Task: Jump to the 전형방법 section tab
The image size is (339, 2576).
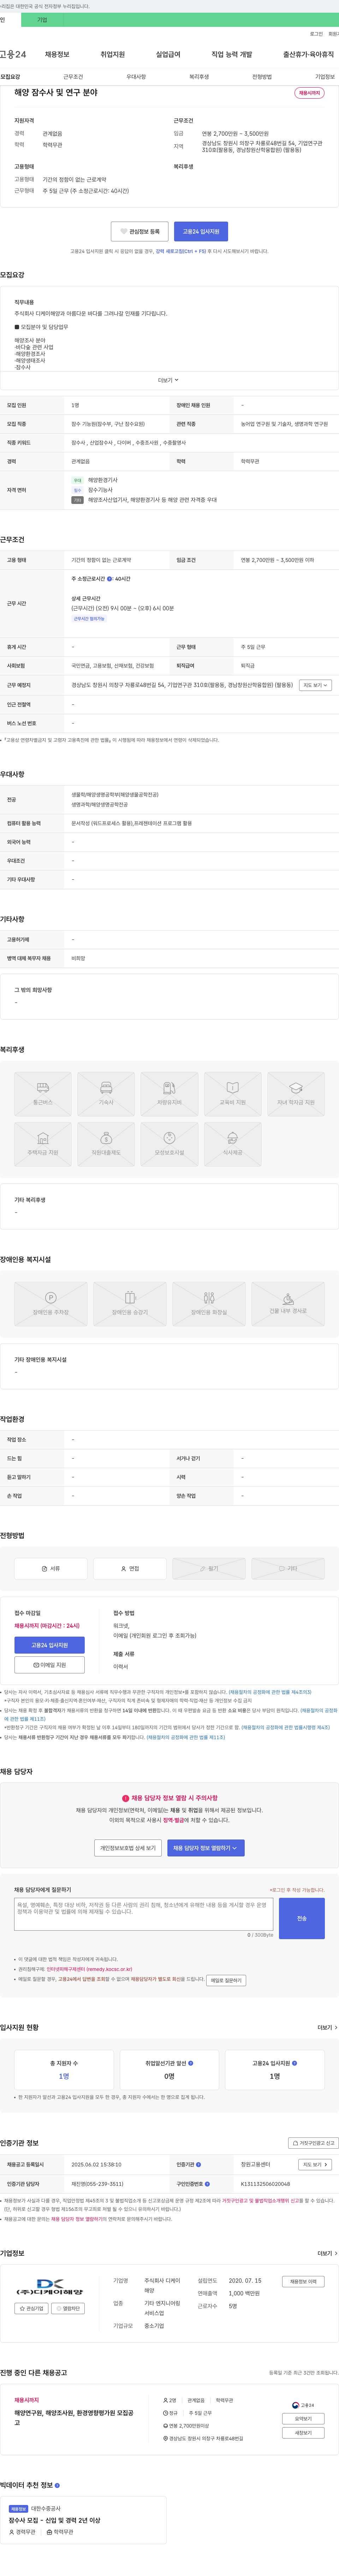Action: 262,77
